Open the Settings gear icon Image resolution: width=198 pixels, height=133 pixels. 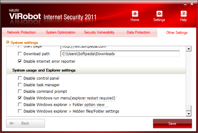(159, 14)
